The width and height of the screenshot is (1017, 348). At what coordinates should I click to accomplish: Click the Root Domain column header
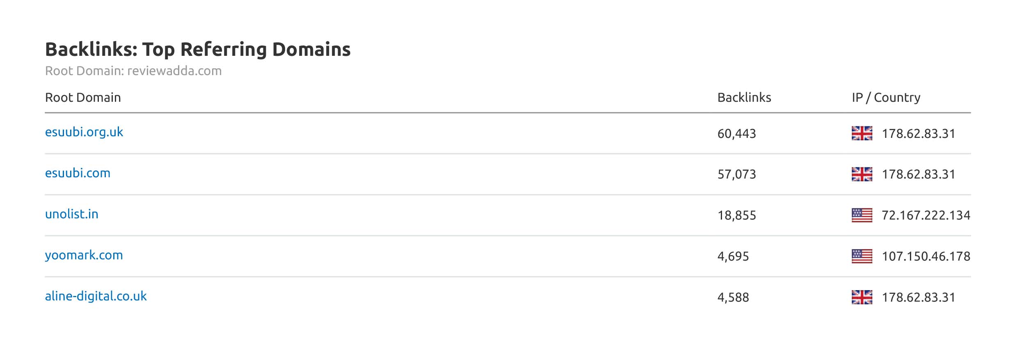coord(83,98)
